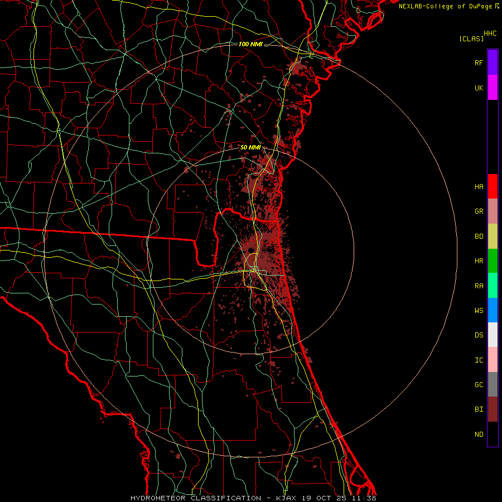
Task: Click the light green RA swatch
Action: pos(493,286)
